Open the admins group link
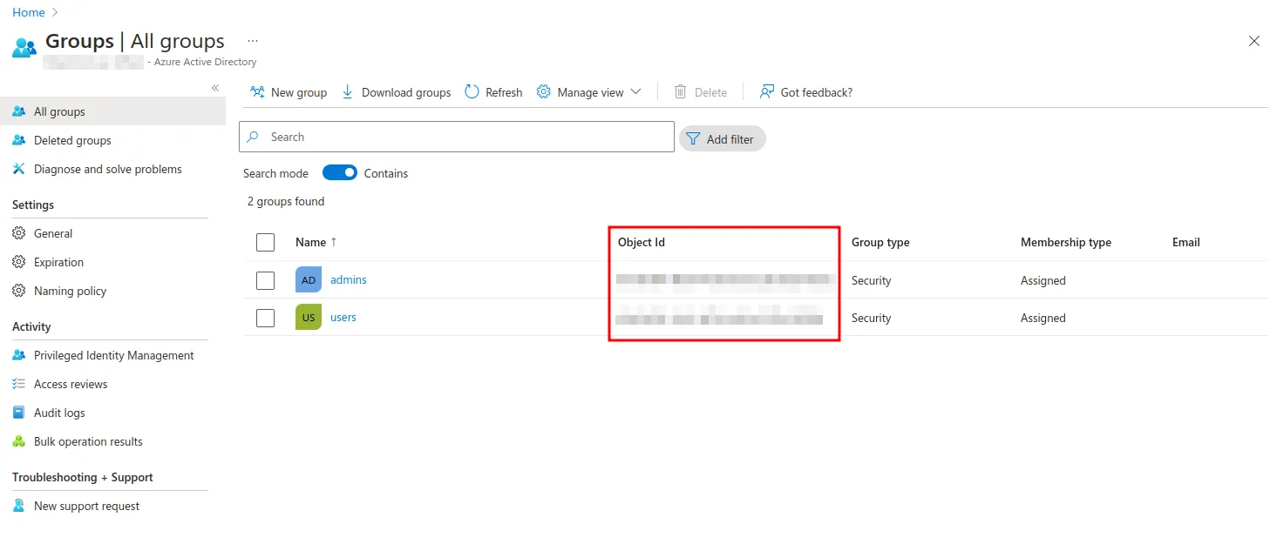The height and width of the screenshot is (544, 1277). [348, 280]
